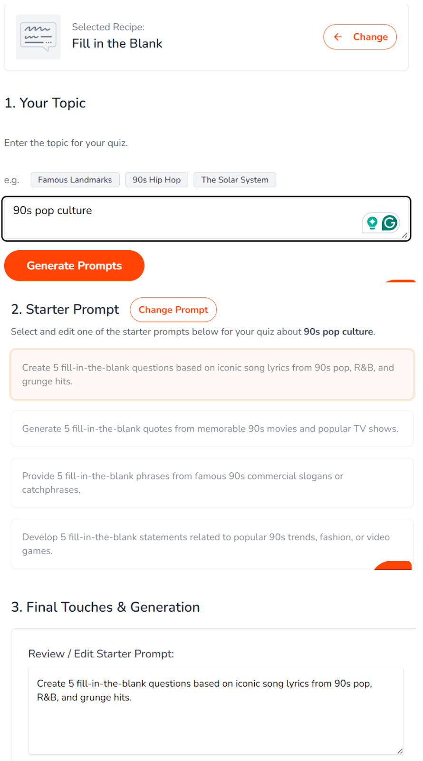Open the Grammarly G icon in topic field
This screenshot has height=761, width=423.
pyautogui.click(x=390, y=223)
